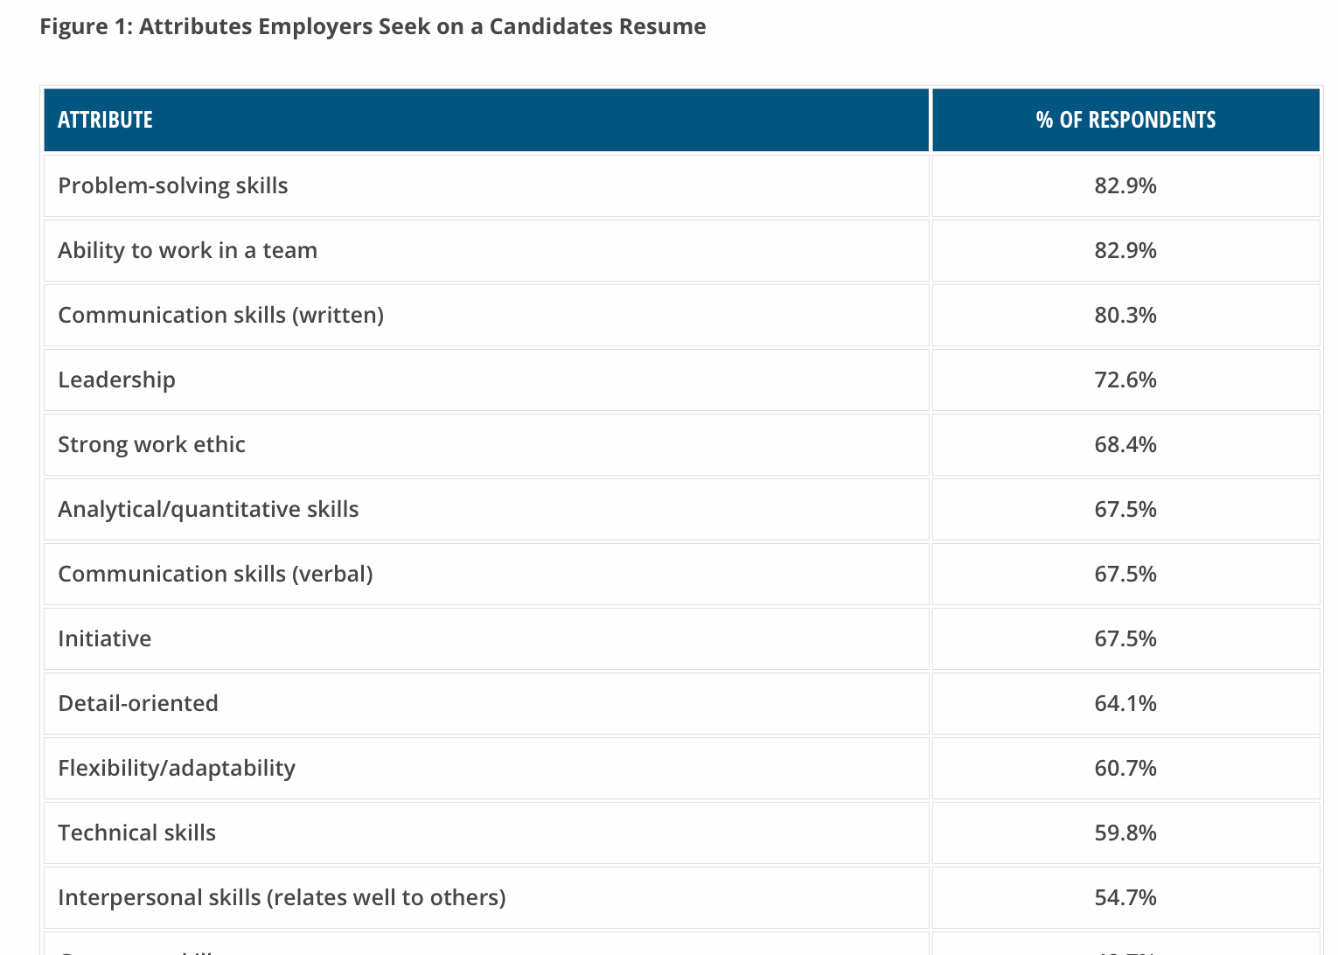Click the ATTRIBUTE column header
This screenshot has width=1338, height=955.
pyautogui.click(x=105, y=120)
